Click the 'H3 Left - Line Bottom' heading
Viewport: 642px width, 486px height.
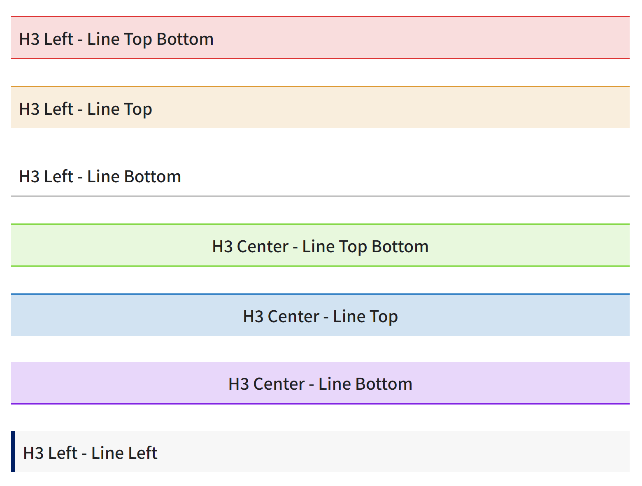tap(320, 176)
